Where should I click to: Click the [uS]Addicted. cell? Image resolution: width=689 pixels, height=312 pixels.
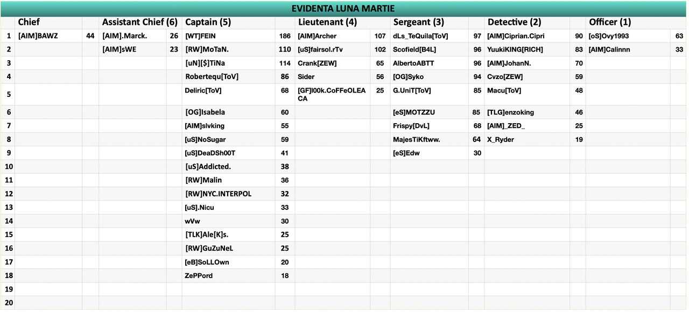(x=228, y=166)
